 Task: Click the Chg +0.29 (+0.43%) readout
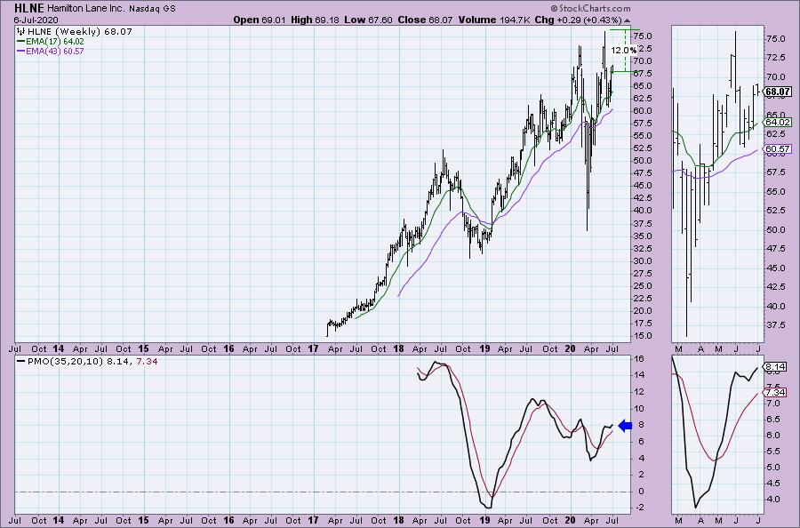[578, 20]
